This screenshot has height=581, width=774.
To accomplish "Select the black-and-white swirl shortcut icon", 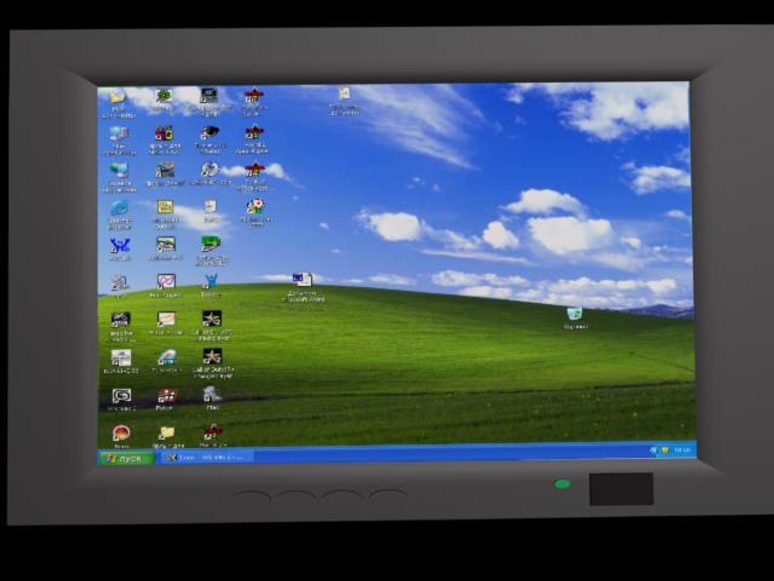I will pyautogui.click(x=121, y=396).
